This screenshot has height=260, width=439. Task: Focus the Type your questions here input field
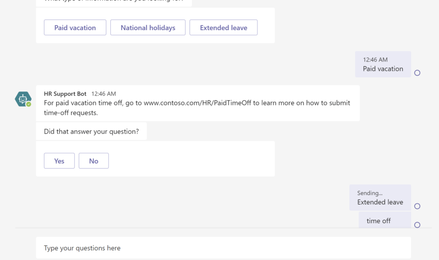[223, 248]
